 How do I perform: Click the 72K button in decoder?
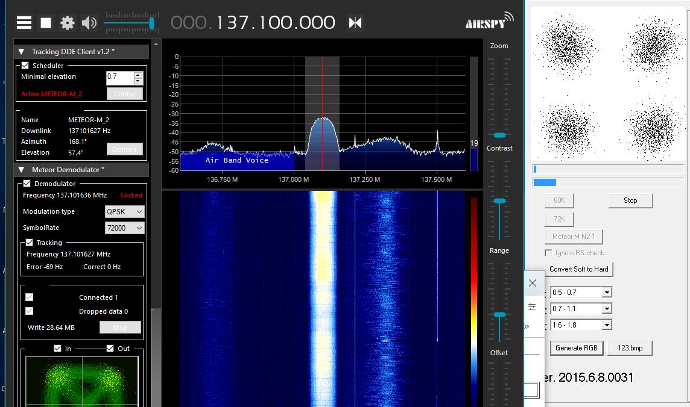tap(559, 219)
